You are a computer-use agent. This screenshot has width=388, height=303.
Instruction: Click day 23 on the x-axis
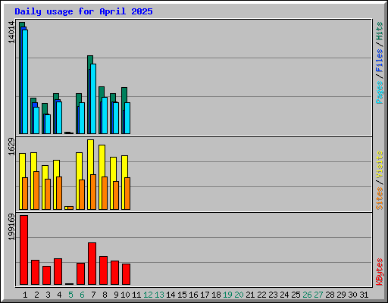(273, 295)
